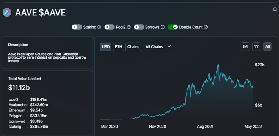Disable the Double Count toggle
Screen dimensions: 279x136
[172, 27]
